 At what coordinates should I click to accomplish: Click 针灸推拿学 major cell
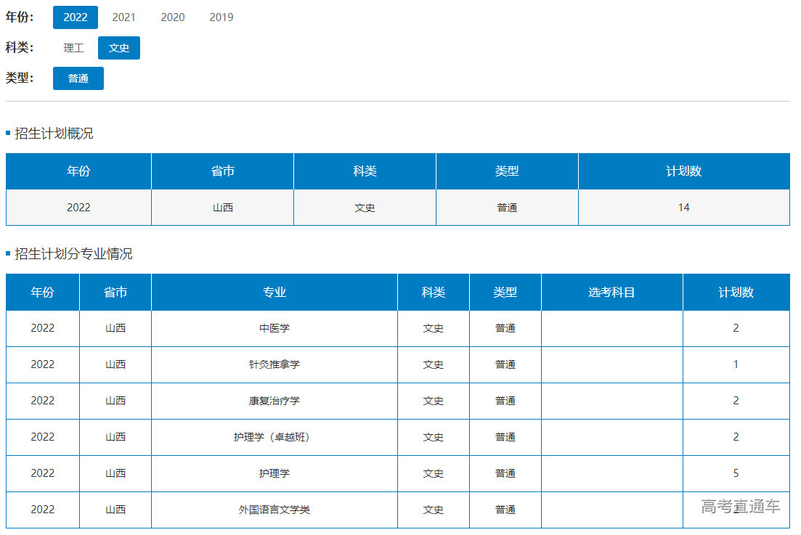pos(275,364)
